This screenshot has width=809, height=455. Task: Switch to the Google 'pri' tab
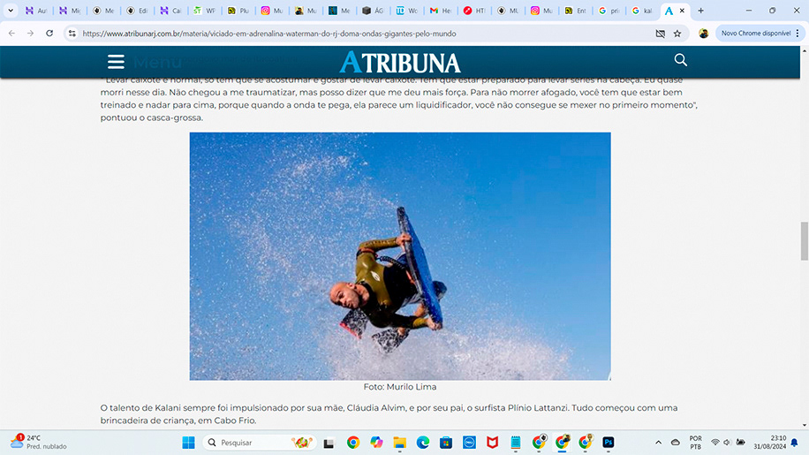609,11
